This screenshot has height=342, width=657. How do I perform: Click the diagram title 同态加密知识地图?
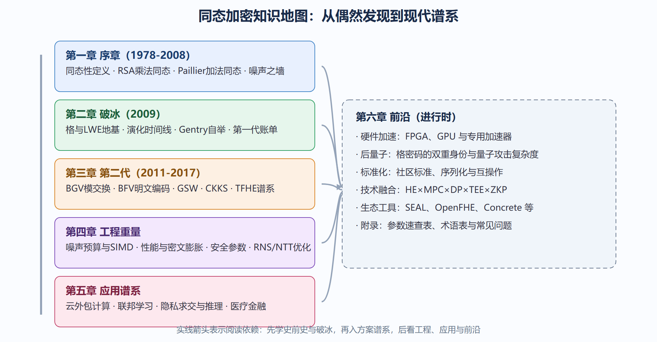[x=328, y=16]
